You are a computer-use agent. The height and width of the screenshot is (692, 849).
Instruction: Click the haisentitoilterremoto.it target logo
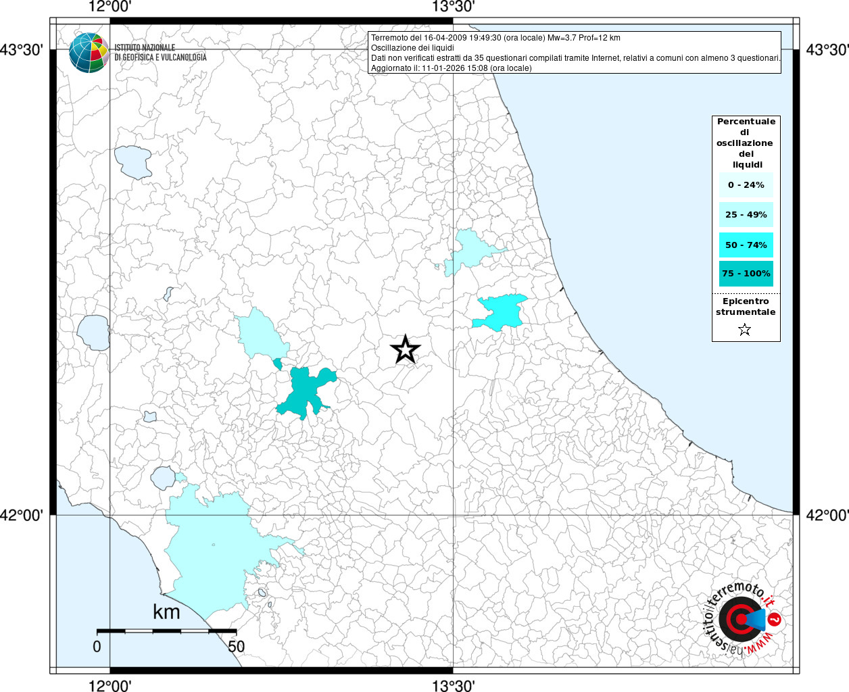click(742, 619)
